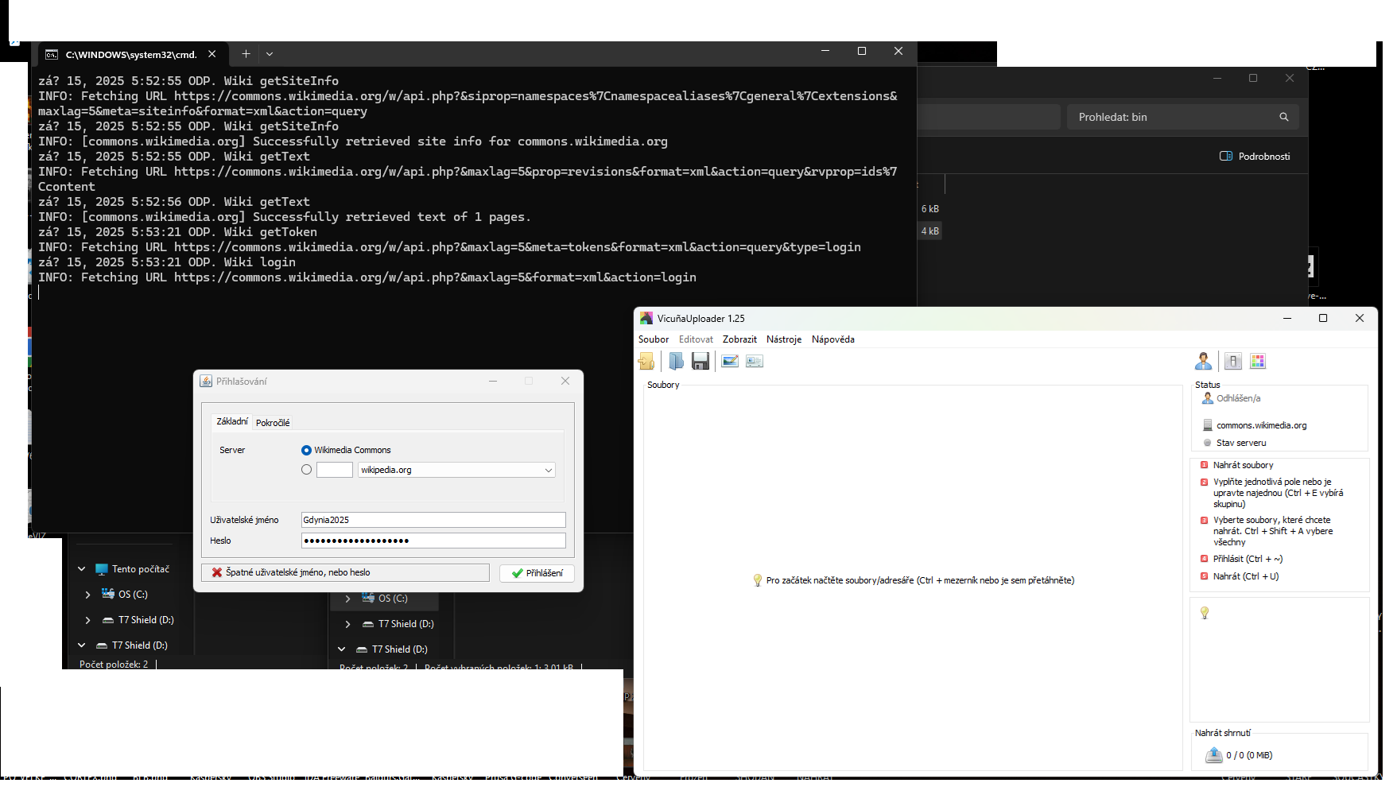Click the Vyberte soubory, které chcete nahrát step
1393x810 pixels.
click(1273, 531)
